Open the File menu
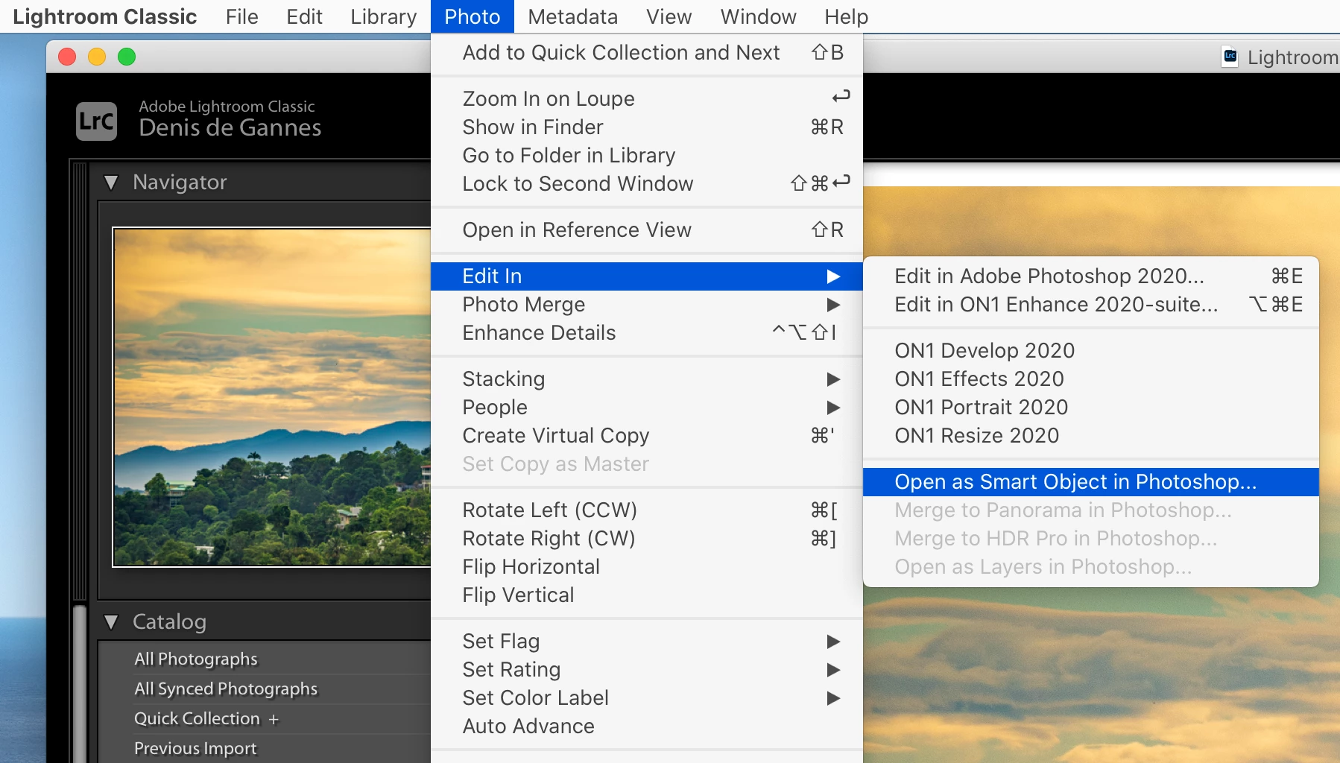The height and width of the screenshot is (763, 1340). [242, 16]
